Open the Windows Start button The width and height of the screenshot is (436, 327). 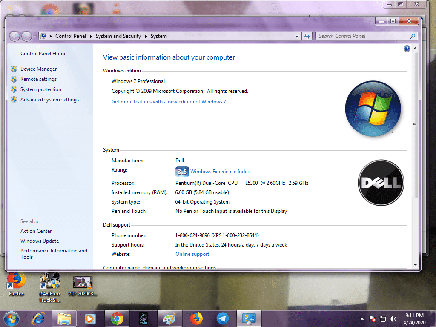[x=11, y=318]
